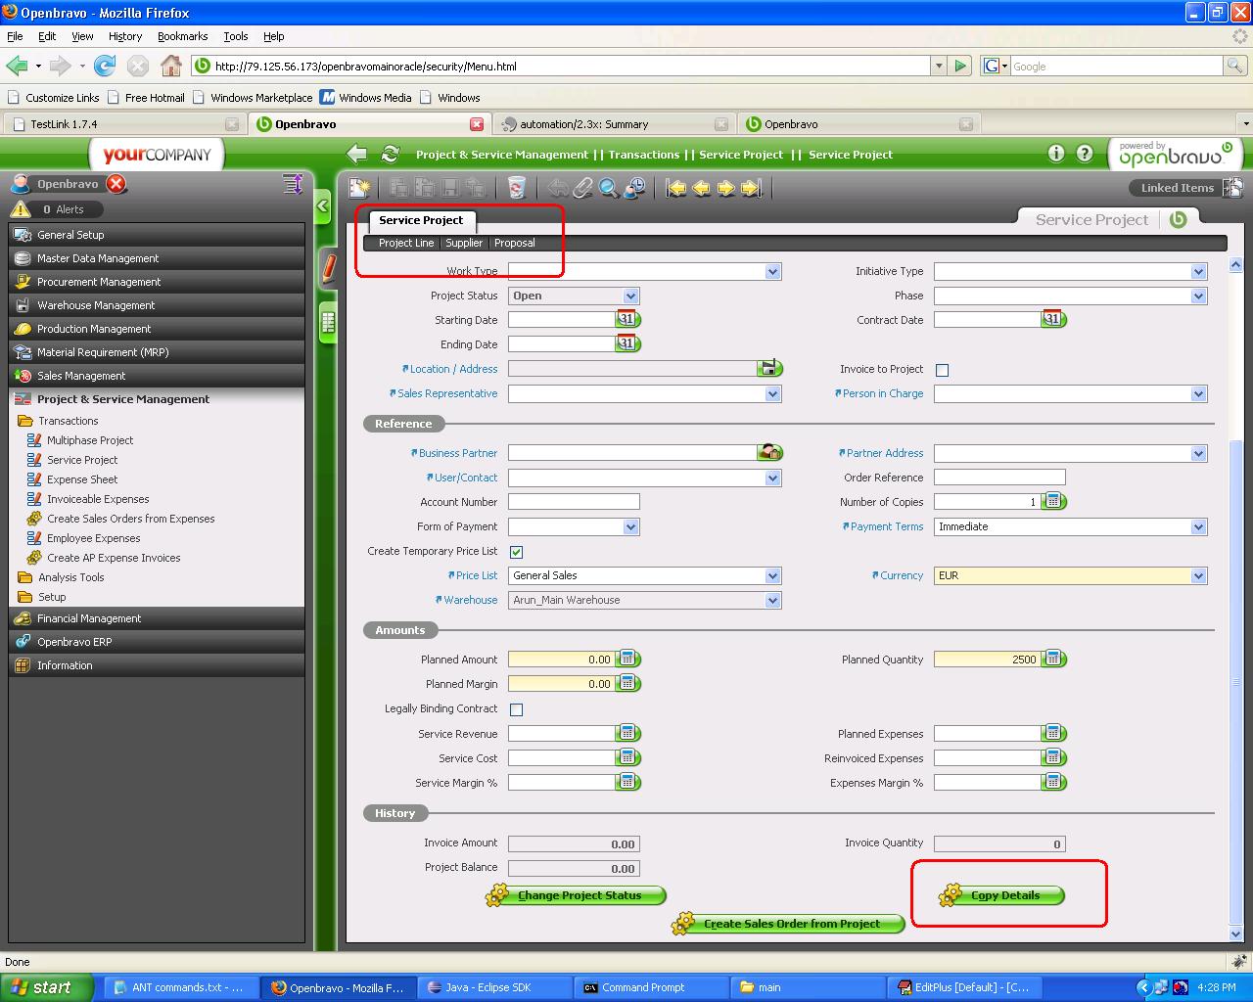Open the Sales Management menu
This screenshot has height=1002, width=1253.
[81, 376]
